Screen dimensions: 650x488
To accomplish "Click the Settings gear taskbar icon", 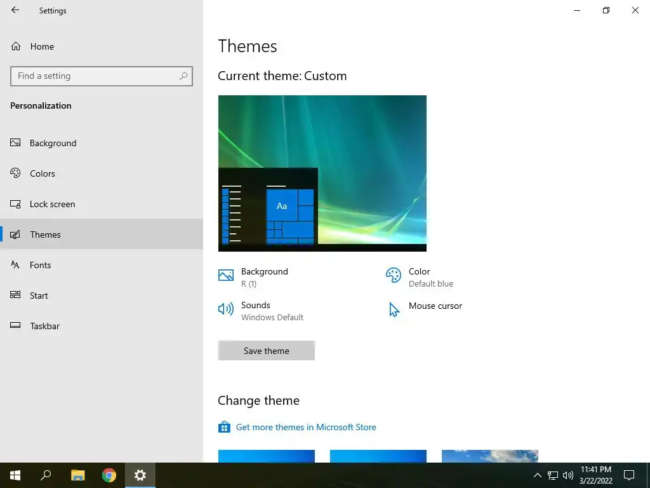I will coord(140,475).
